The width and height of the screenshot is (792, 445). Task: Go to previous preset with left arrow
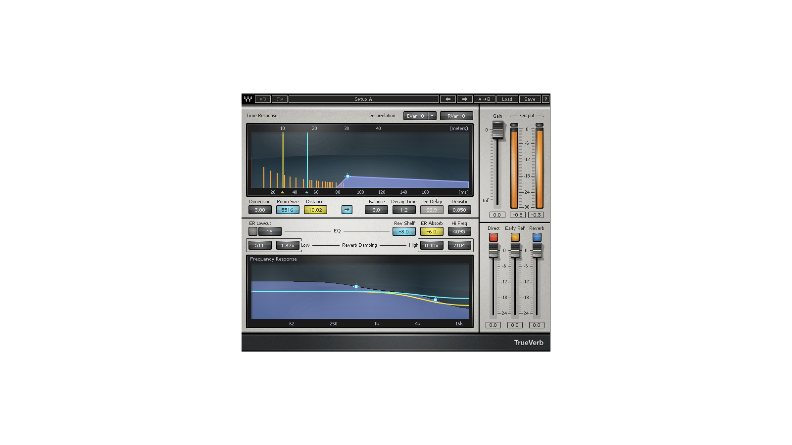point(448,99)
